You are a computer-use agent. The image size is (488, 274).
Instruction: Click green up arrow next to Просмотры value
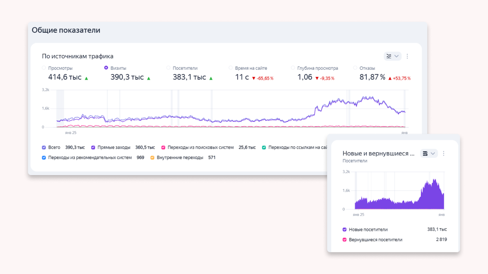(86, 78)
